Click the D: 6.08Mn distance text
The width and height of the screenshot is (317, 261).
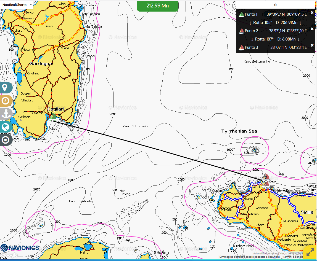pyautogui.click(x=286, y=39)
